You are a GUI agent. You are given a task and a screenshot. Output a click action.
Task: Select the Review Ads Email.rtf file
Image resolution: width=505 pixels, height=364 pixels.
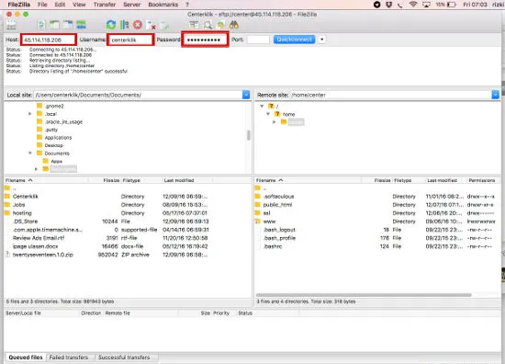coord(39,238)
